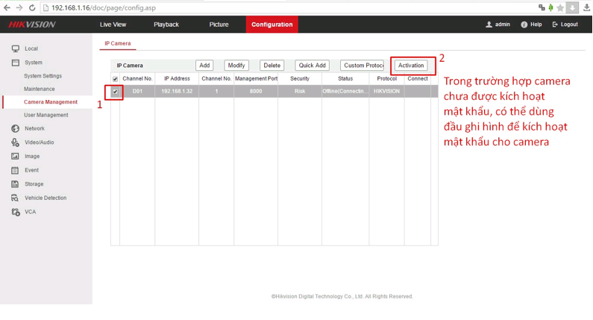Click the Vehicle Detection icon in sidebar
The image size is (593, 320).
pyautogui.click(x=15, y=198)
